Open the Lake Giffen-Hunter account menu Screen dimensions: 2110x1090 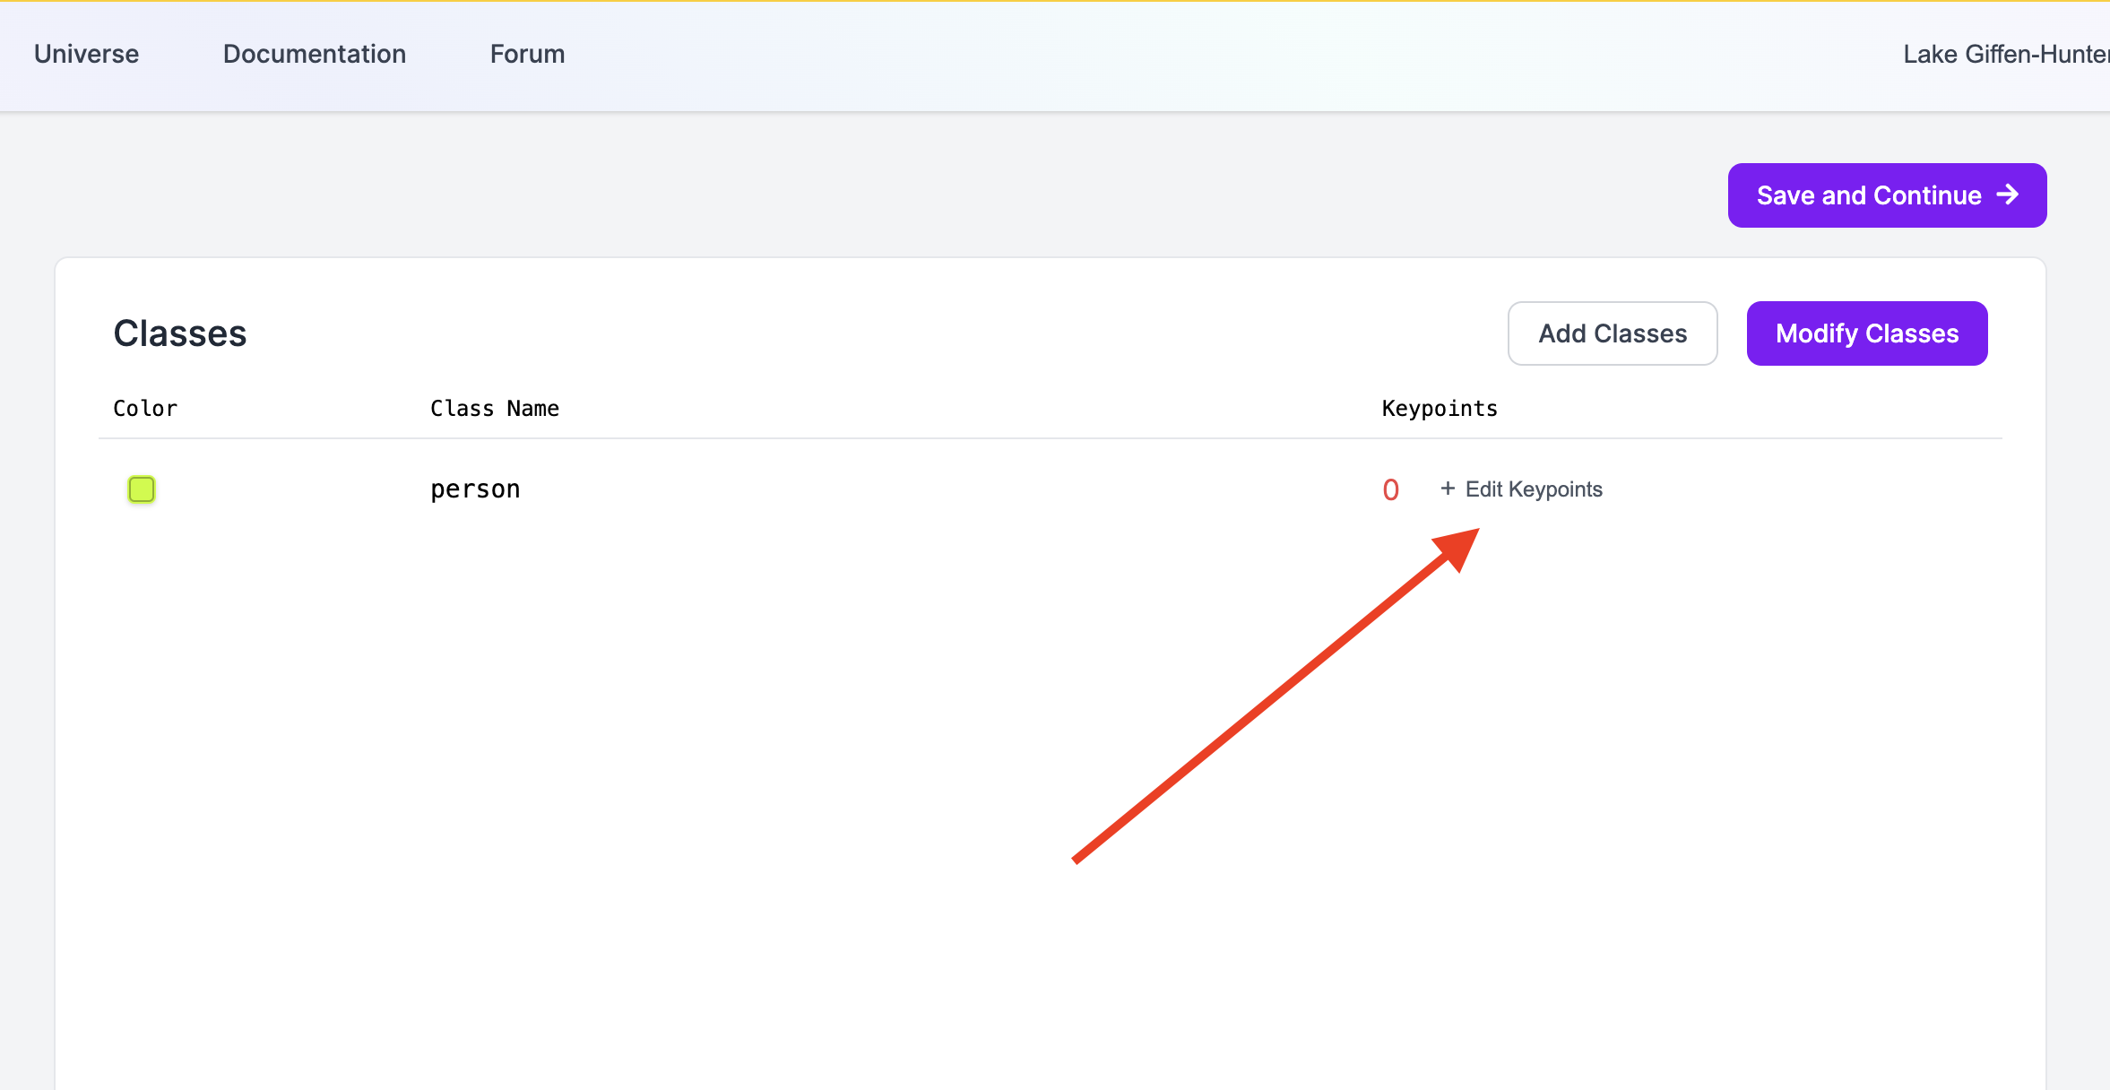tap(2004, 54)
